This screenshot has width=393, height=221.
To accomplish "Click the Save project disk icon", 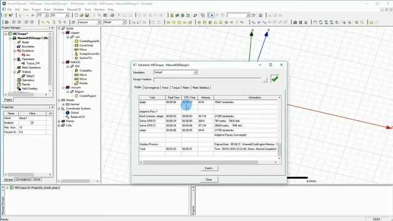I will click(x=87, y=15).
